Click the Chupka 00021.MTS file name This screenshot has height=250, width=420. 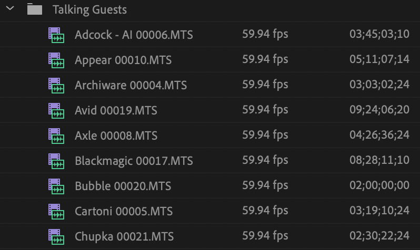coord(124,237)
